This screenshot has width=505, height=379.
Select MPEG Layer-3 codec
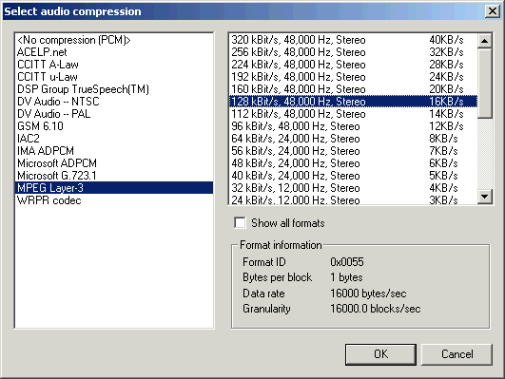(114, 187)
